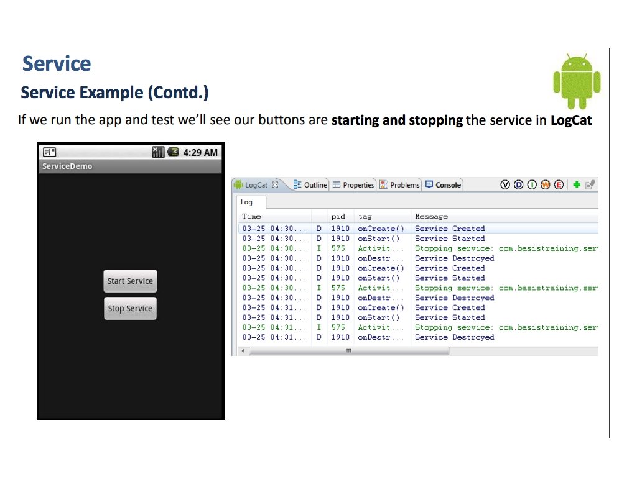Screen dimensions: 637x477
Task: Filter LogCat by Verbose level icon
Action: (505, 185)
